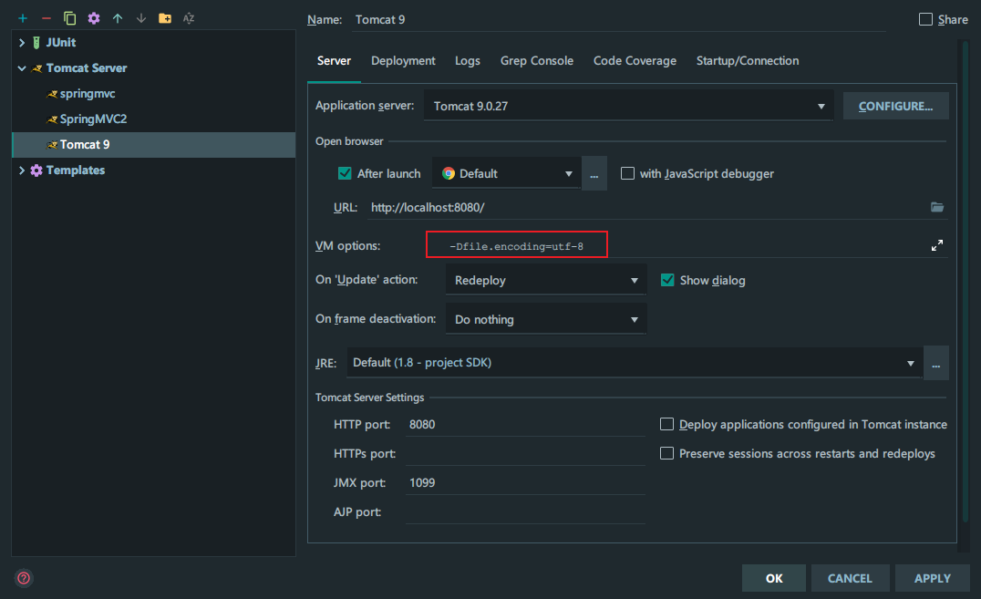
Task: Click the JMX port field
Action: (525, 482)
